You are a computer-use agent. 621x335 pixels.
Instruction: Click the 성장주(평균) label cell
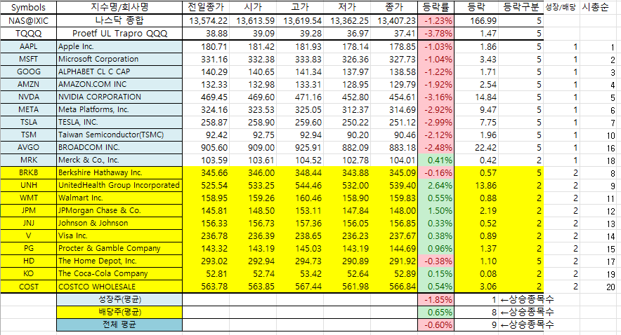click(x=119, y=299)
